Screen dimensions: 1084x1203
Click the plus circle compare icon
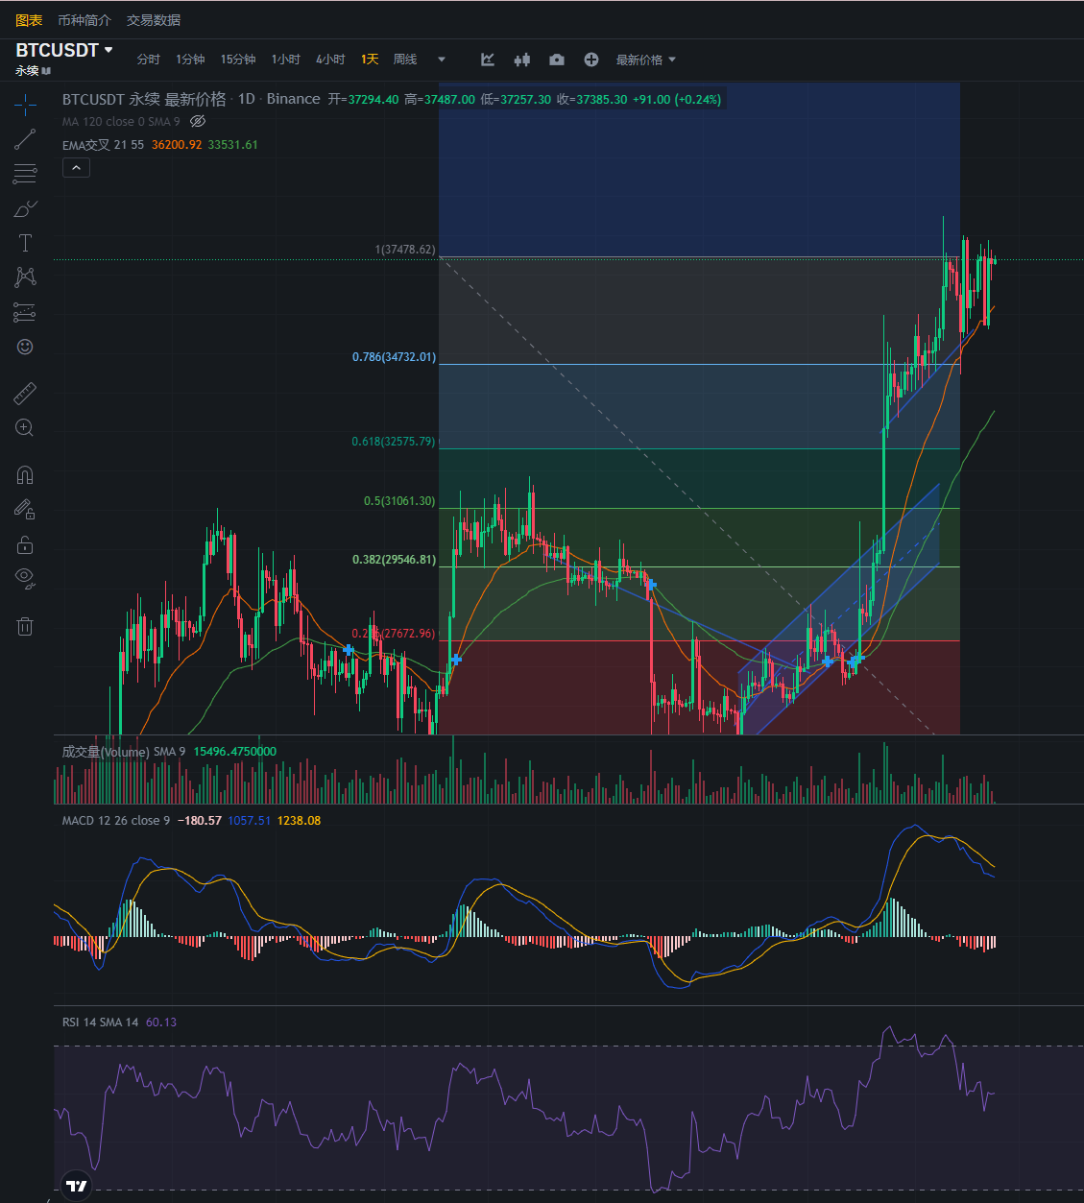click(x=591, y=60)
